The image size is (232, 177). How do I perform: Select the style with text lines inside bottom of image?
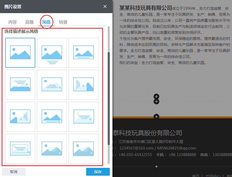[83, 52]
